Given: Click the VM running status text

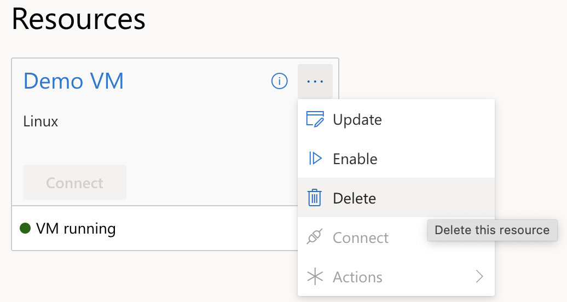Looking at the screenshot, I should point(76,228).
